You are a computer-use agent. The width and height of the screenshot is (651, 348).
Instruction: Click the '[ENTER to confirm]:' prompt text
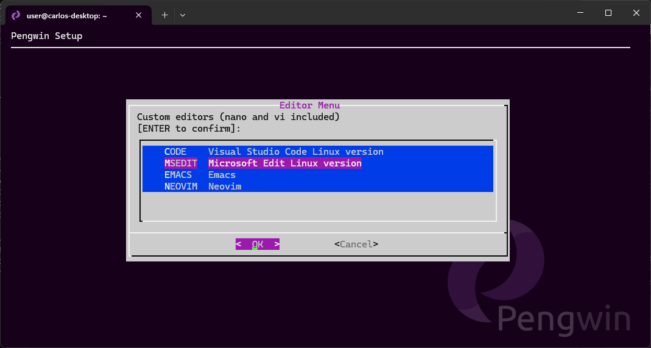click(x=189, y=129)
